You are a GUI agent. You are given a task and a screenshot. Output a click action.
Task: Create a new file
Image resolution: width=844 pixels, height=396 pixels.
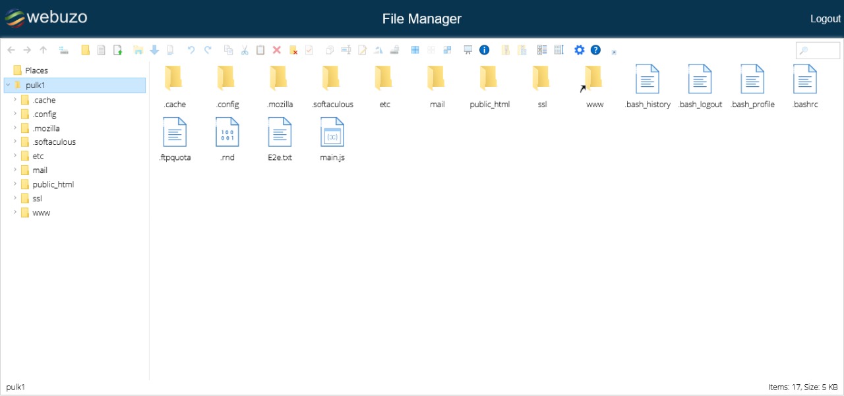click(101, 49)
